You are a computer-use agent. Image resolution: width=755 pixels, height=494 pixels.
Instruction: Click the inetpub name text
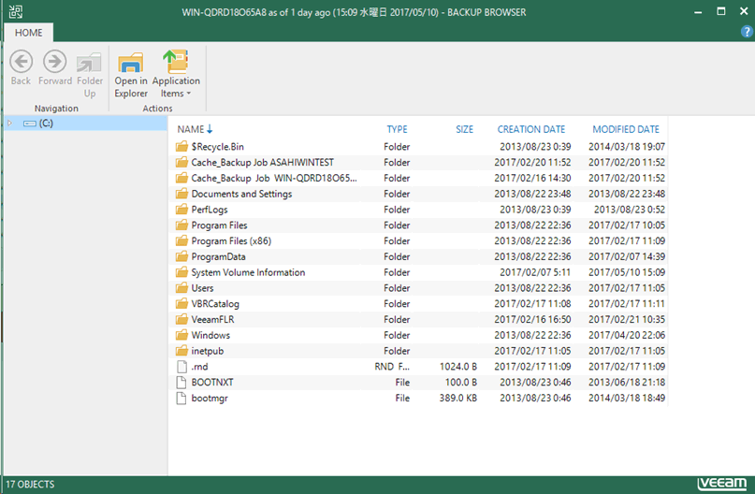[x=208, y=351]
